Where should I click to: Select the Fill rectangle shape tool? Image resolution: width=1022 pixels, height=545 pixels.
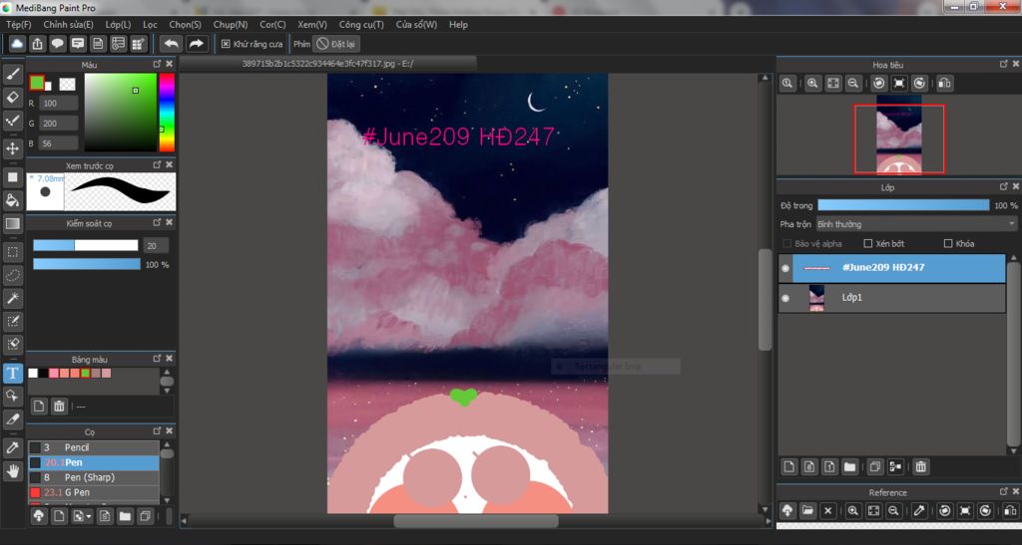coord(12,177)
